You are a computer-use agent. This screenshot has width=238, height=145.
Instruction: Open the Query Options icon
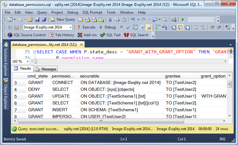(142, 27)
